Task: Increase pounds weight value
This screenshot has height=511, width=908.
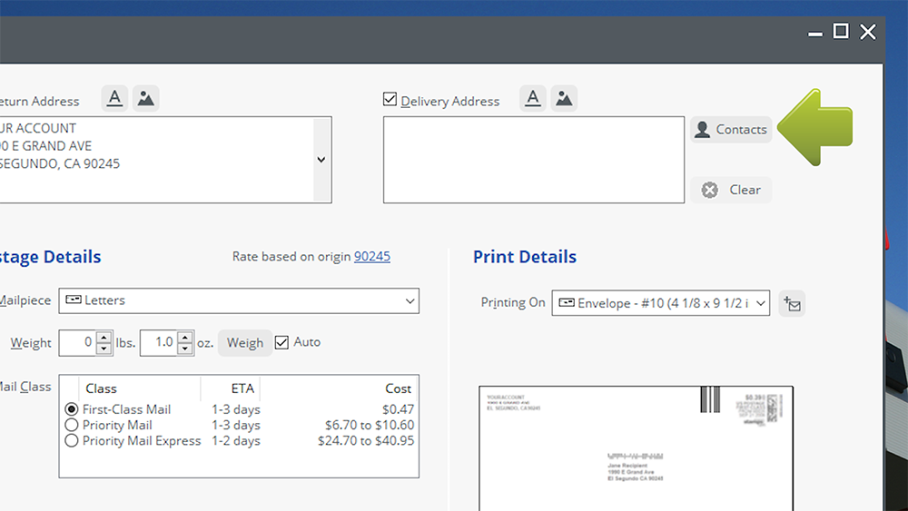Action: click(104, 338)
